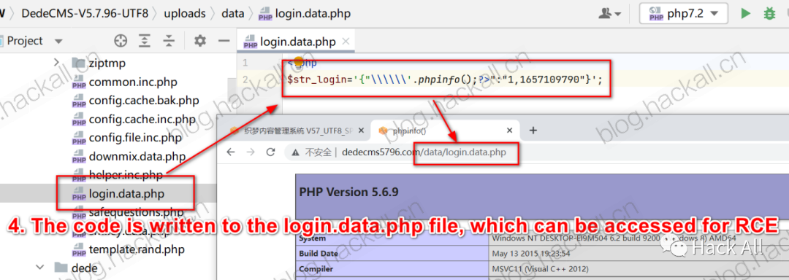This screenshot has width=789, height=280.
Task: Click DedeCMS-V5.7.96-UTF8 breadcrumb
Action: click(85, 14)
